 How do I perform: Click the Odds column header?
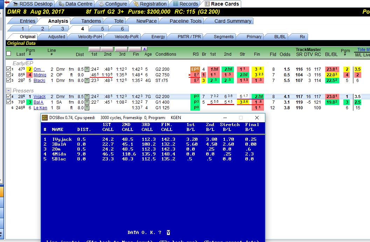coord(285,54)
